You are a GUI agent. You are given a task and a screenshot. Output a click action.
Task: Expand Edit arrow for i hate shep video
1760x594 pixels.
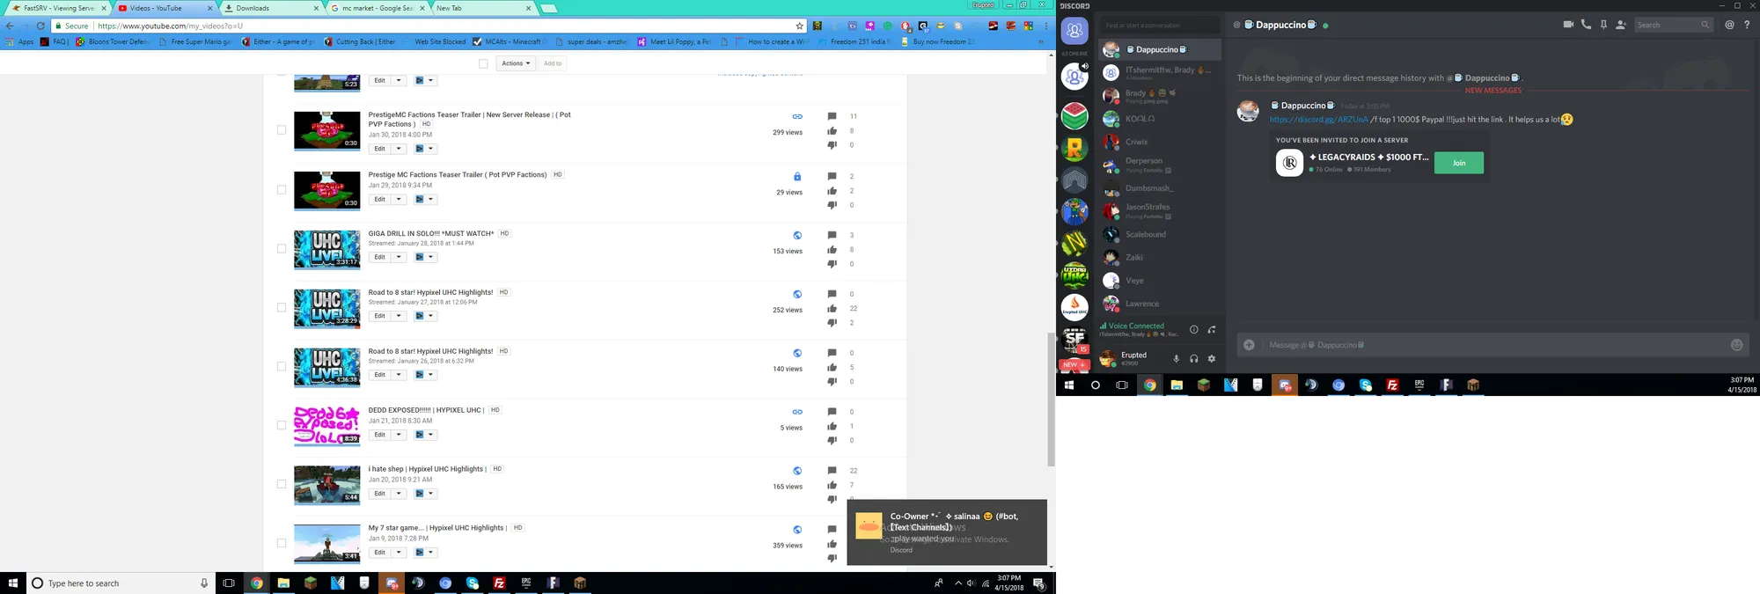coord(399,494)
